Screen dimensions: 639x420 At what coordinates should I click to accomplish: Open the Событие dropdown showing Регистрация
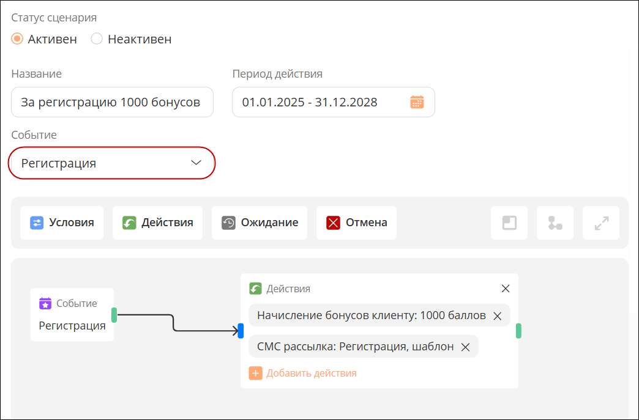pos(111,163)
